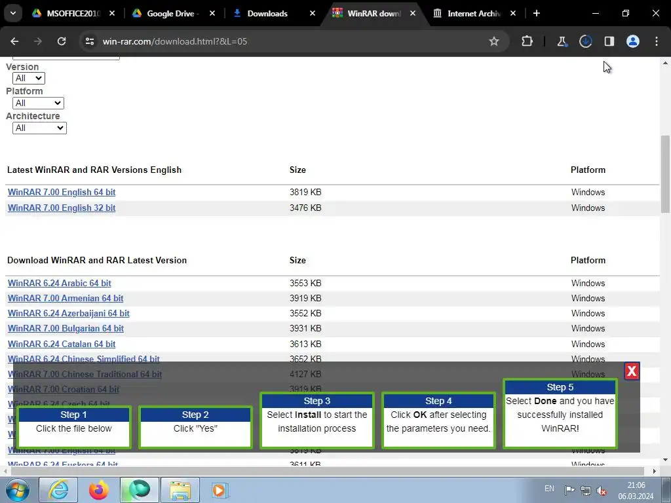Image resolution: width=671 pixels, height=503 pixels.
Task: Click WinRAR 6.24 Azerbaijani 64 bit link
Action: [68, 314]
